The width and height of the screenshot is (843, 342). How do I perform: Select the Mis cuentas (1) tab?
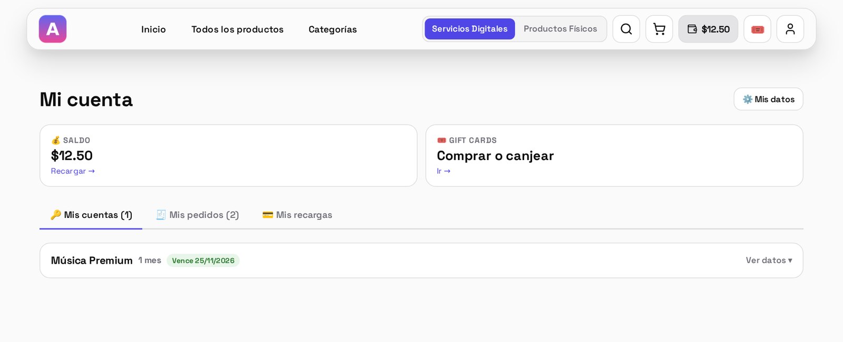91,215
